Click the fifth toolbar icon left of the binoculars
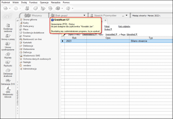Screen dimensions: 173x119 point(43,8)
